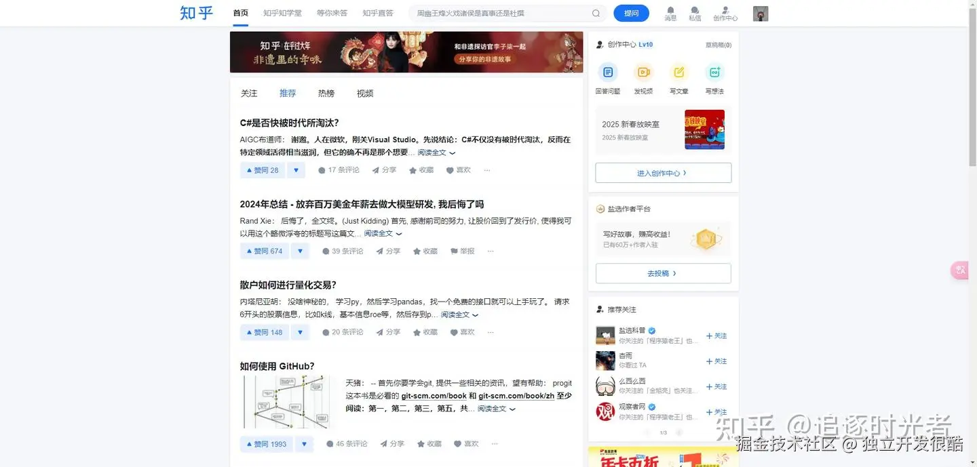Expand 阅读全文 on GitHub answer
This screenshot has width=977, height=467.
pos(496,409)
